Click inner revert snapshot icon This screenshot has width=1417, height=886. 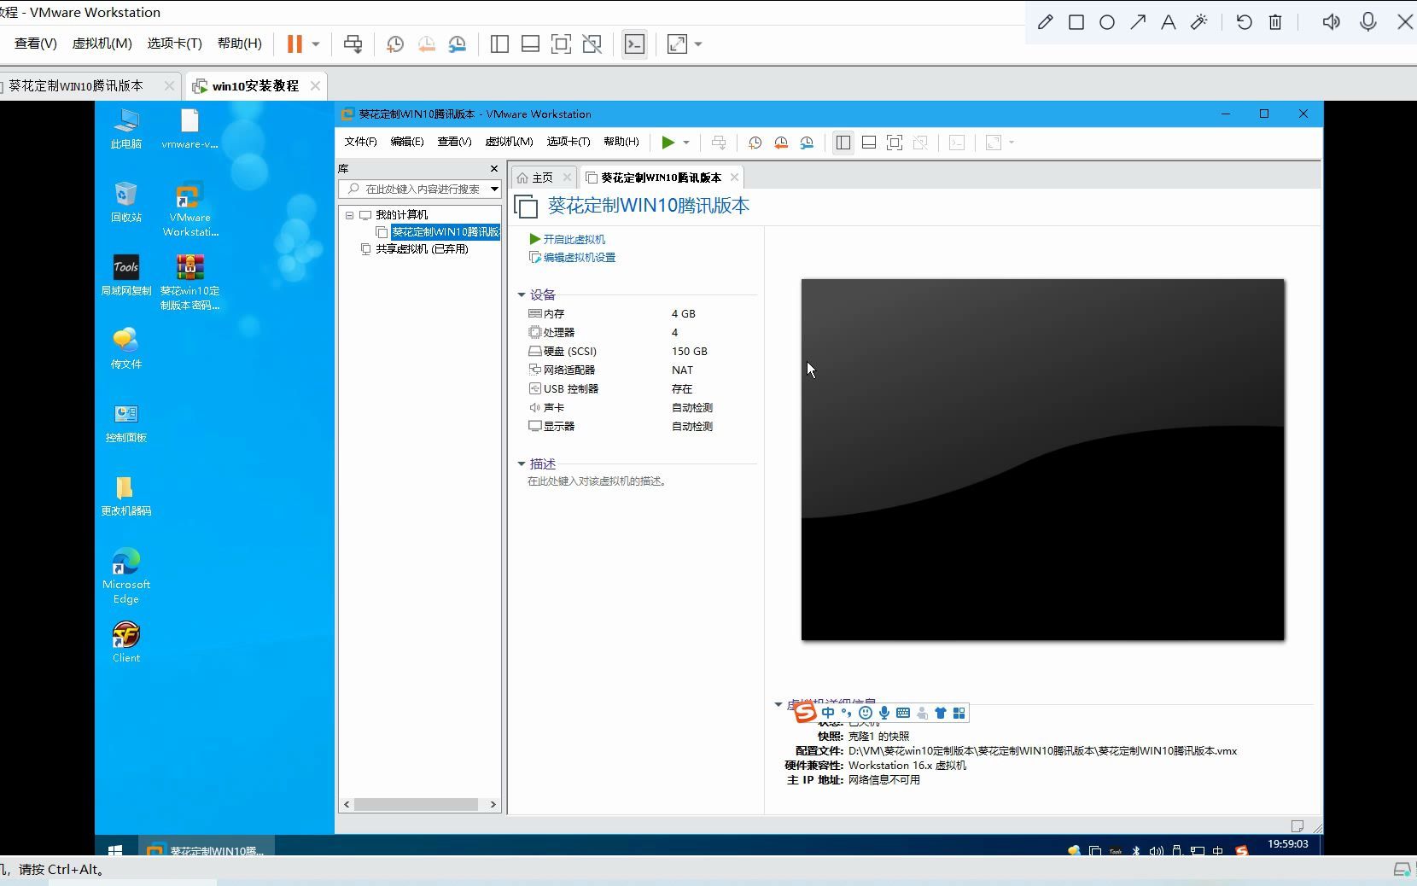[x=780, y=143]
